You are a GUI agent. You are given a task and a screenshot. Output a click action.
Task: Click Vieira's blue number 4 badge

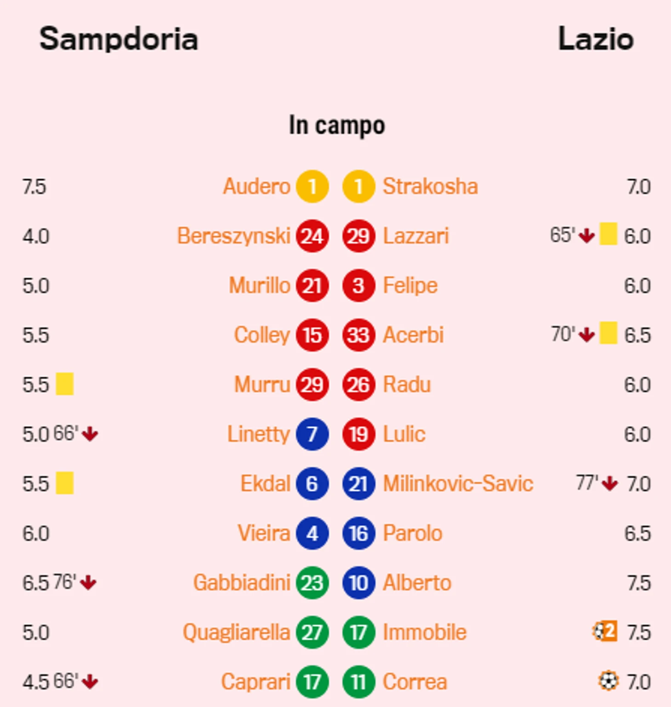(312, 533)
